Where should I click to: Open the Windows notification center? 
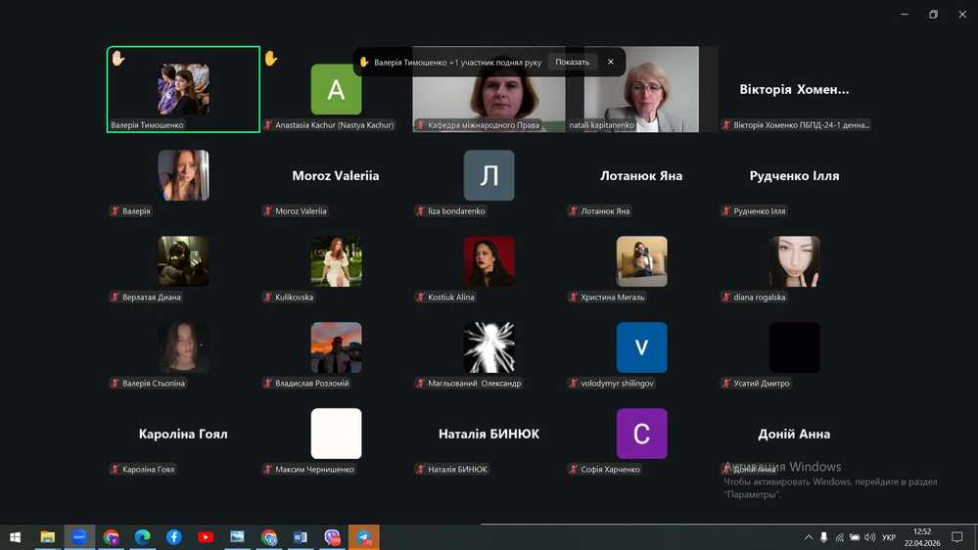pos(957,537)
